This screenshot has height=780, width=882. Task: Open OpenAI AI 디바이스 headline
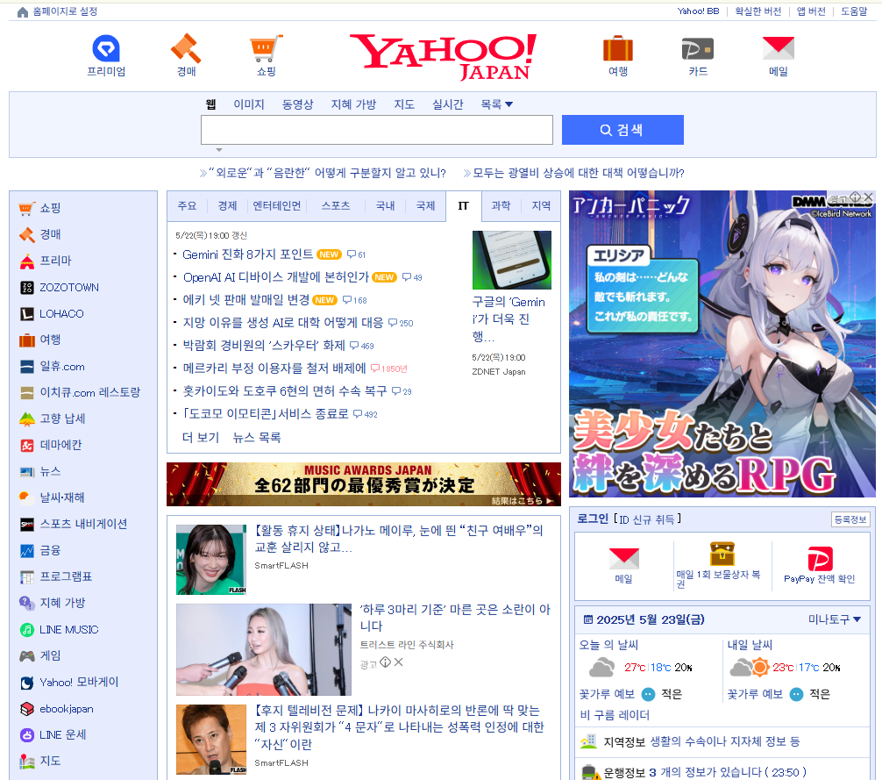pyautogui.click(x=275, y=277)
